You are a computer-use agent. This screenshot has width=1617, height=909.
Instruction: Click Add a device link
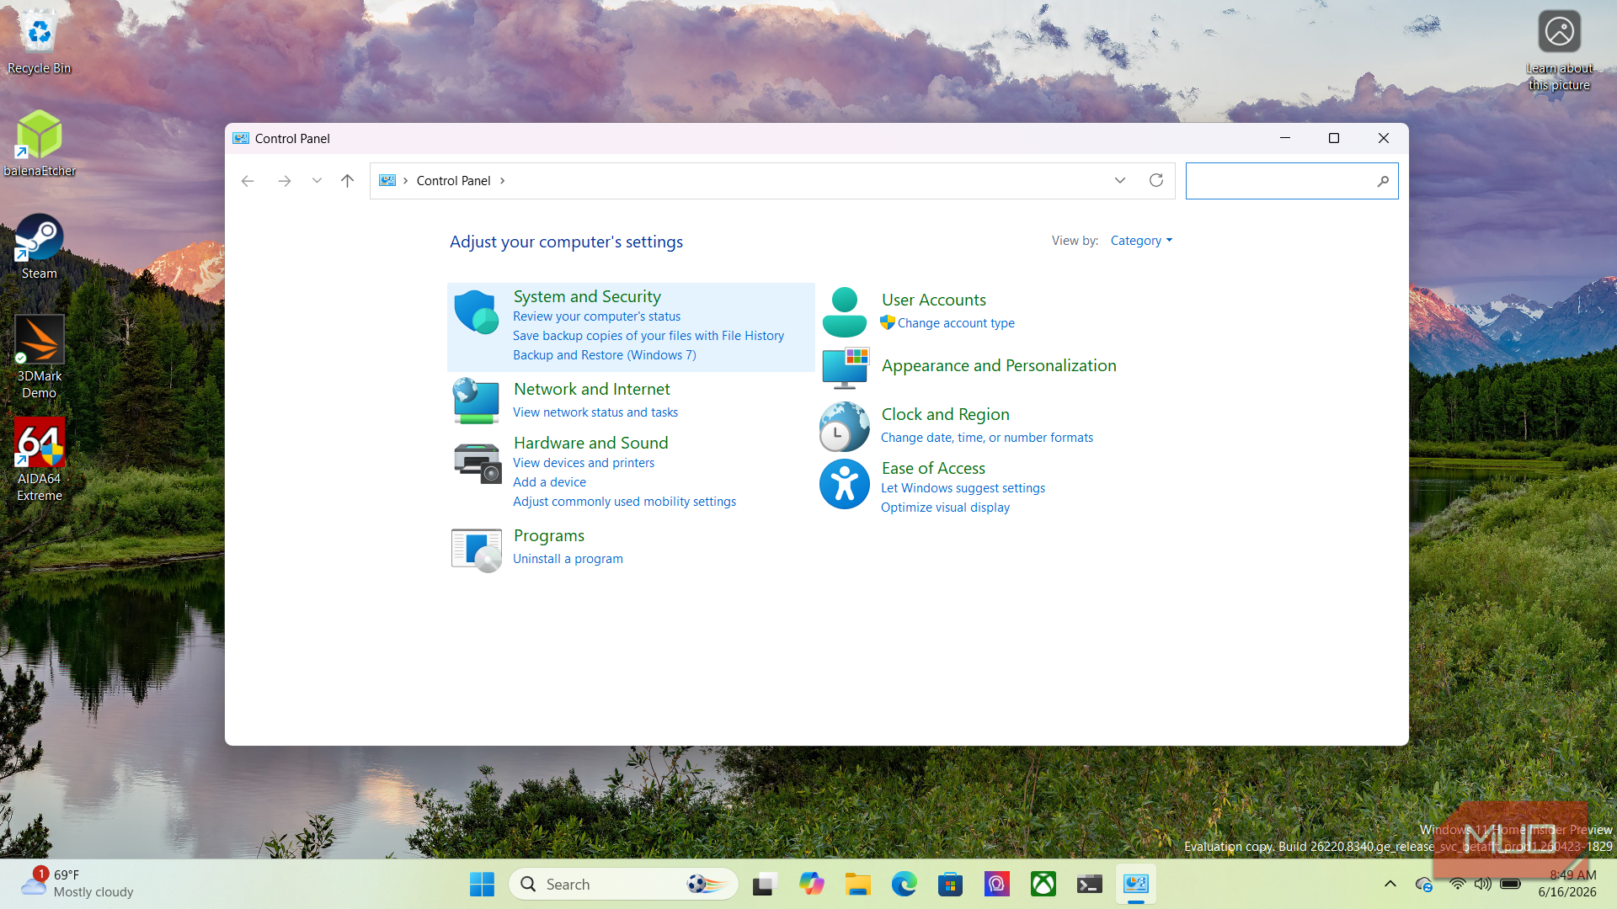pyautogui.click(x=549, y=482)
